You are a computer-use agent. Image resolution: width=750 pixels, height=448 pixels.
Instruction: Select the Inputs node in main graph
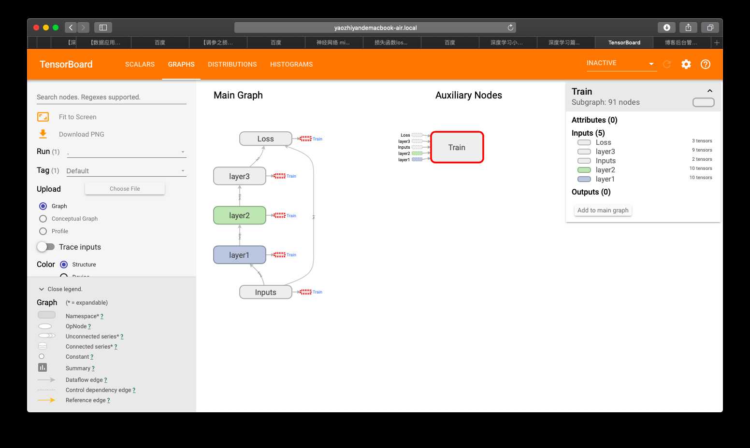[266, 292]
